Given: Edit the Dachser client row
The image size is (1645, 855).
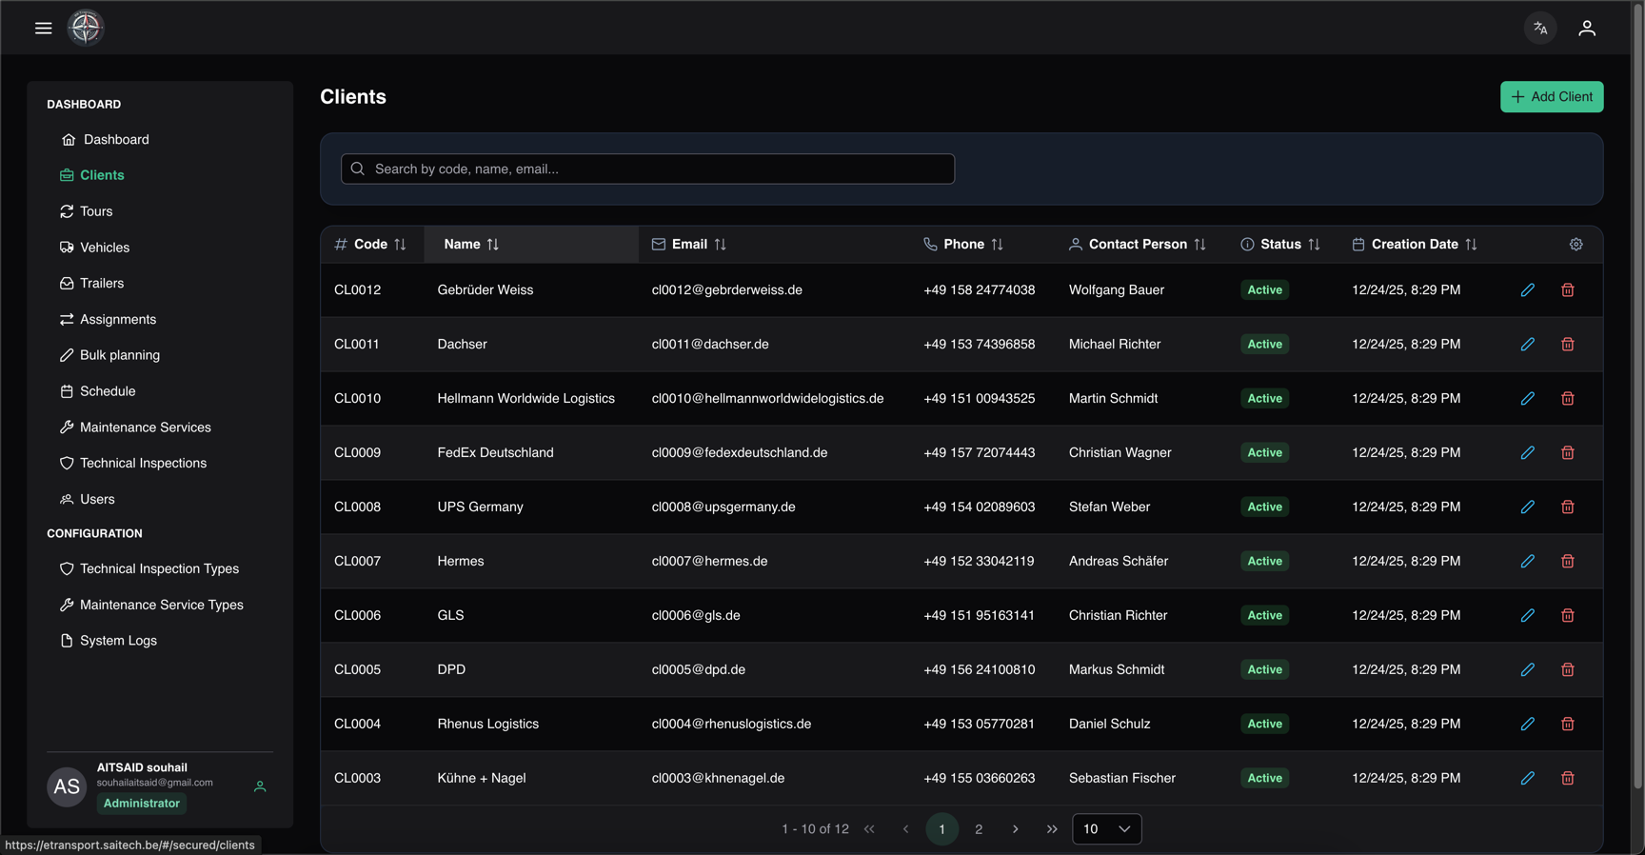Looking at the screenshot, I should (1528, 345).
